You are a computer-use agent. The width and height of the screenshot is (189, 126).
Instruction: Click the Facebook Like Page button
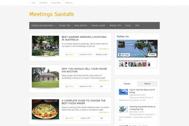[124, 55]
